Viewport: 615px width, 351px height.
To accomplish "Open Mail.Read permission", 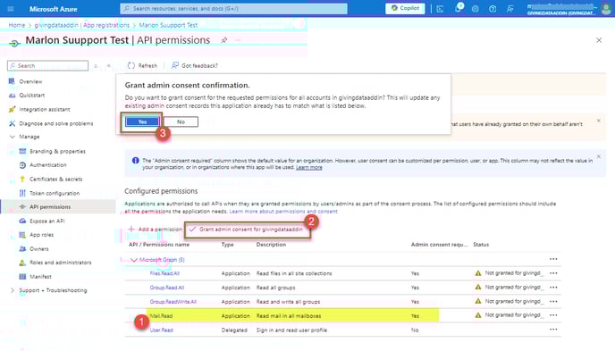I will [x=161, y=316].
